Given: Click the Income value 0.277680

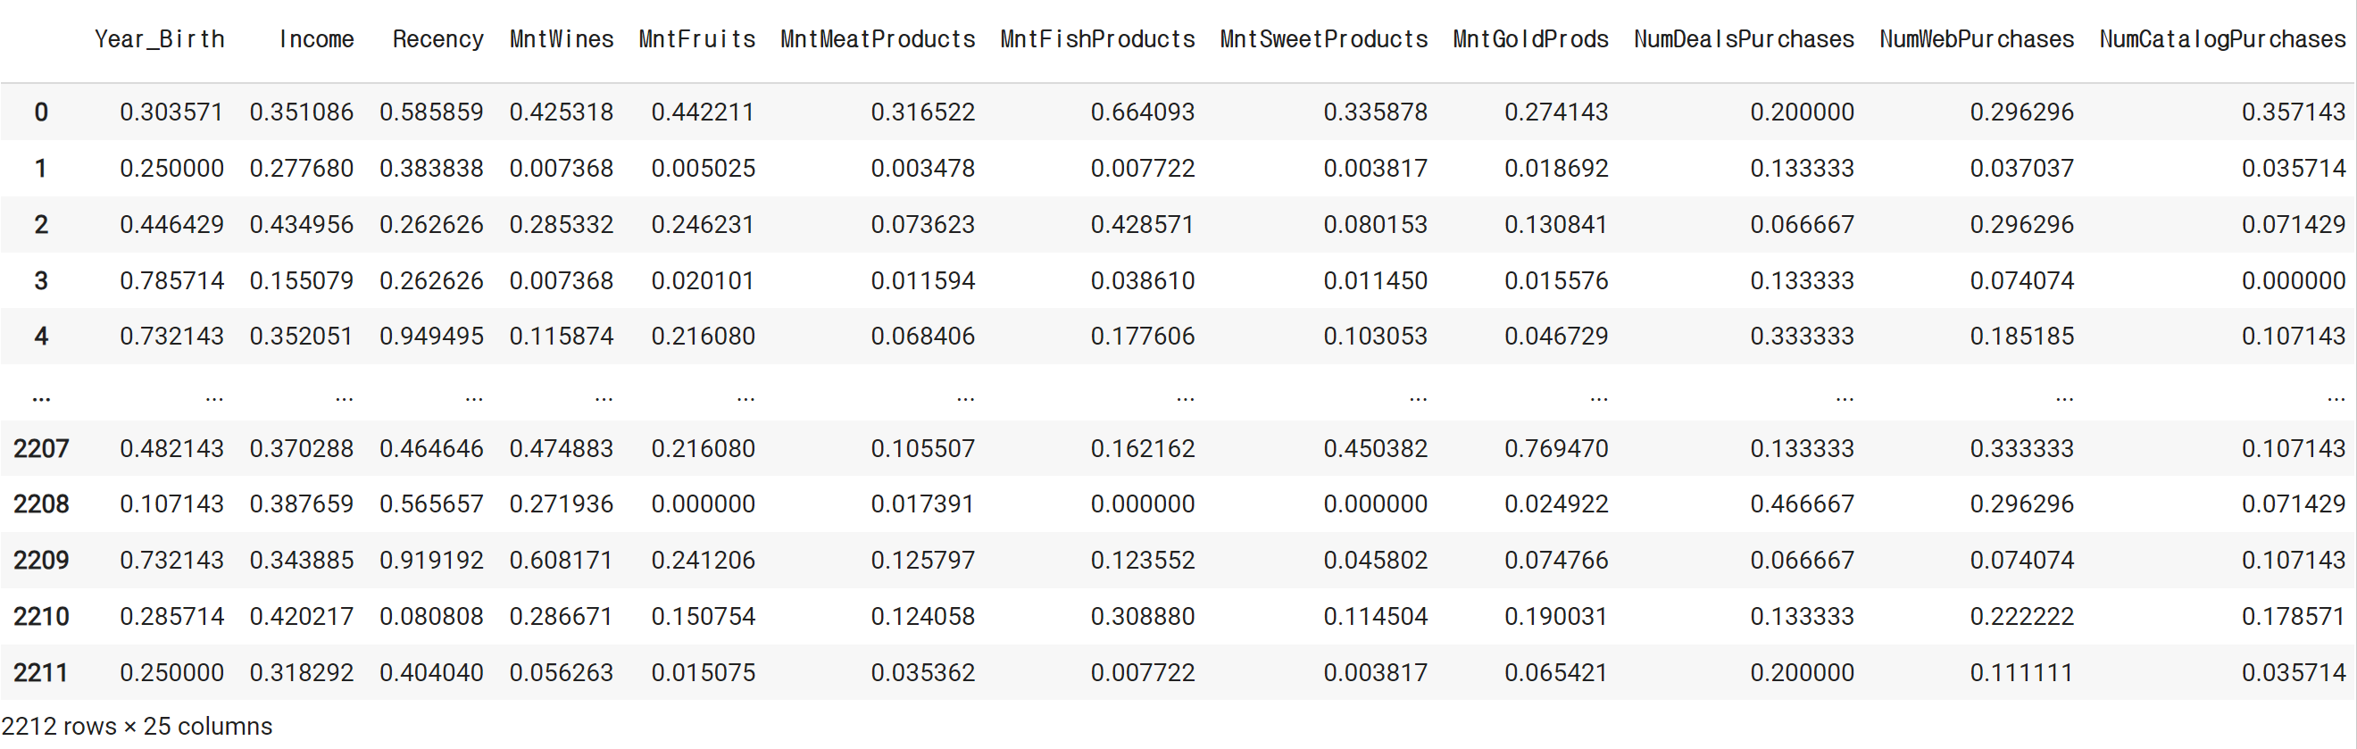Looking at the screenshot, I should pyautogui.click(x=301, y=168).
